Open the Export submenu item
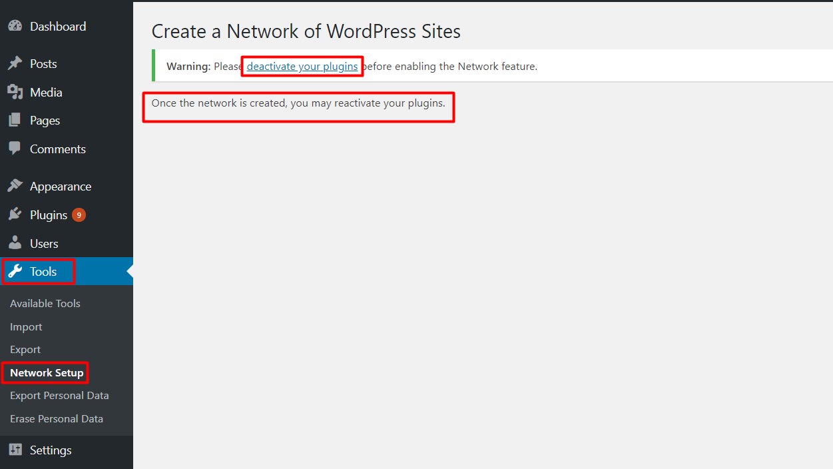This screenshot has height=469, width=833. pyautogui.click(x=25, y=349)
